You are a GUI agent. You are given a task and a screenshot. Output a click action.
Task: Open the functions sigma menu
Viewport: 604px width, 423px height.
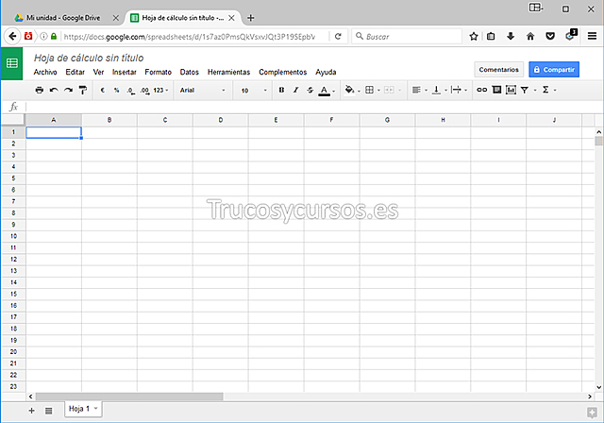pyautogui.click(x=549, y=90)
